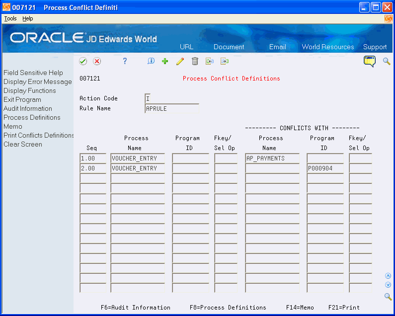The image size is (395, 316).
Task: Open the Help menu
Action: pos(27,19)
